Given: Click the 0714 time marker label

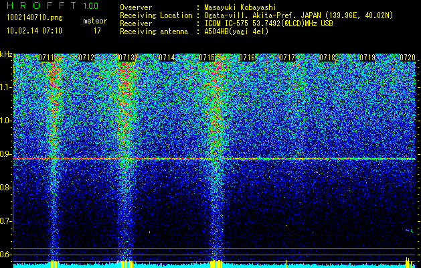Looking at the screenshot, I should click(x=167, y=58).
